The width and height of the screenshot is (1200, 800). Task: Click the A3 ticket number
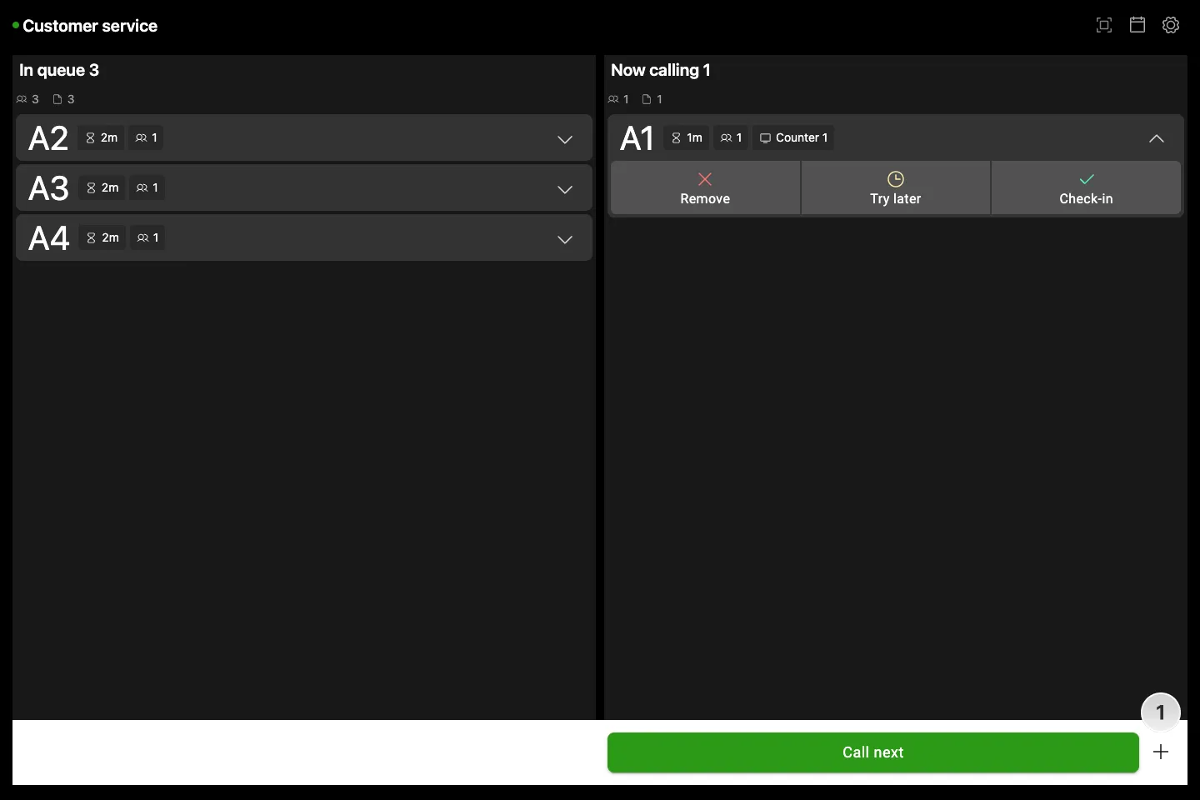[x=48, y=188]
